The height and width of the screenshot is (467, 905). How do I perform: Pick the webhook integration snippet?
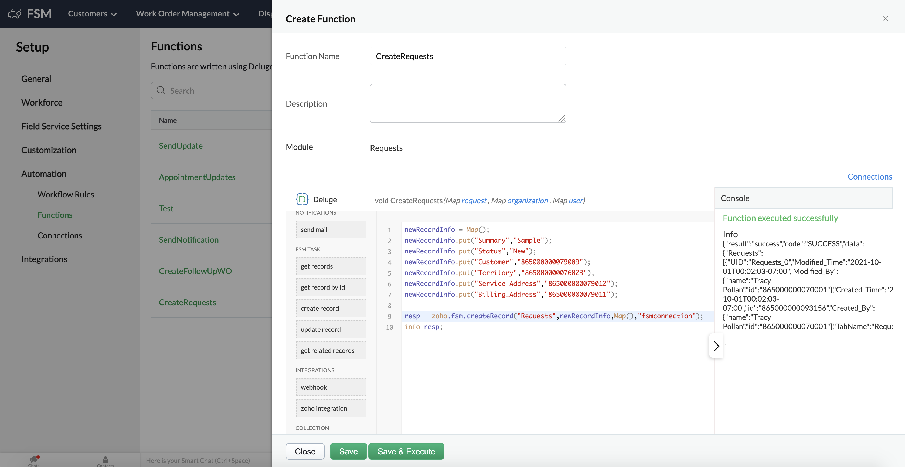(x=331, y=387)
